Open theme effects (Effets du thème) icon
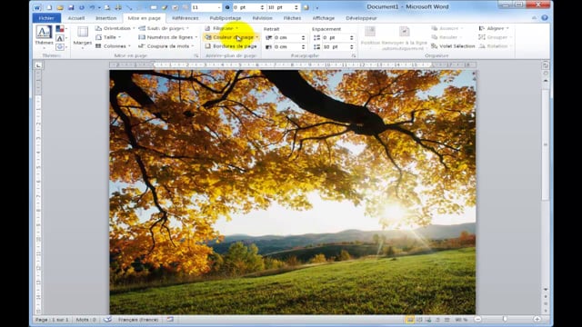The width and height of the screenshot is (582, 327). point(61,46)
